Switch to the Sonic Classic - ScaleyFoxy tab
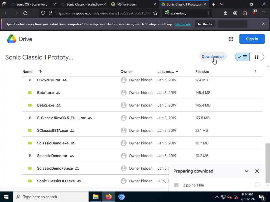 [x=84, y=4]
